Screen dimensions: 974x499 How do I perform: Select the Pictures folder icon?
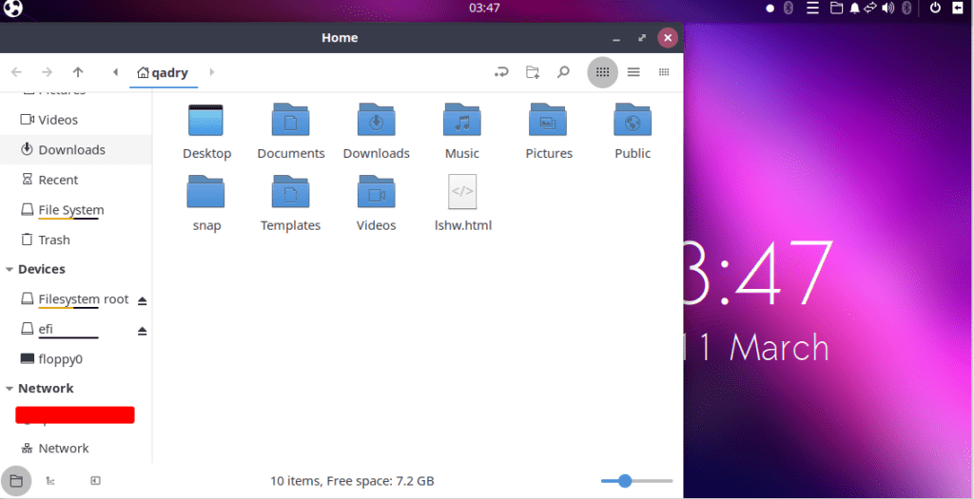(x=547, y=119)
